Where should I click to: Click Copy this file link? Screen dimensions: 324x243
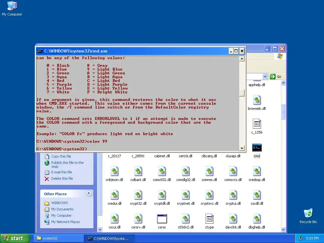click(61, 156)
